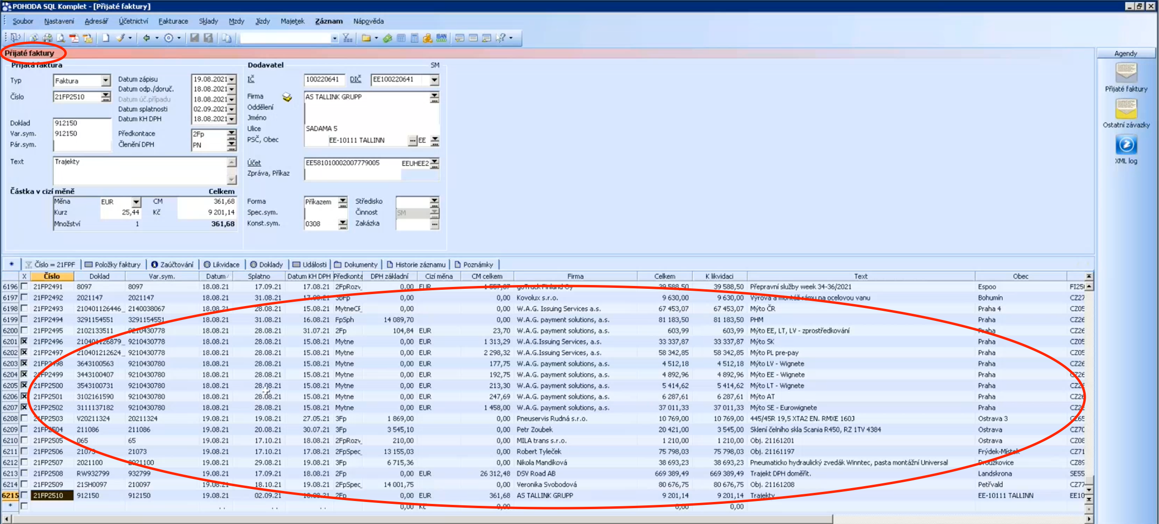Click the underlined Účet link
The width and height of the screenshot is (1159, 524).
pos(254,163)
